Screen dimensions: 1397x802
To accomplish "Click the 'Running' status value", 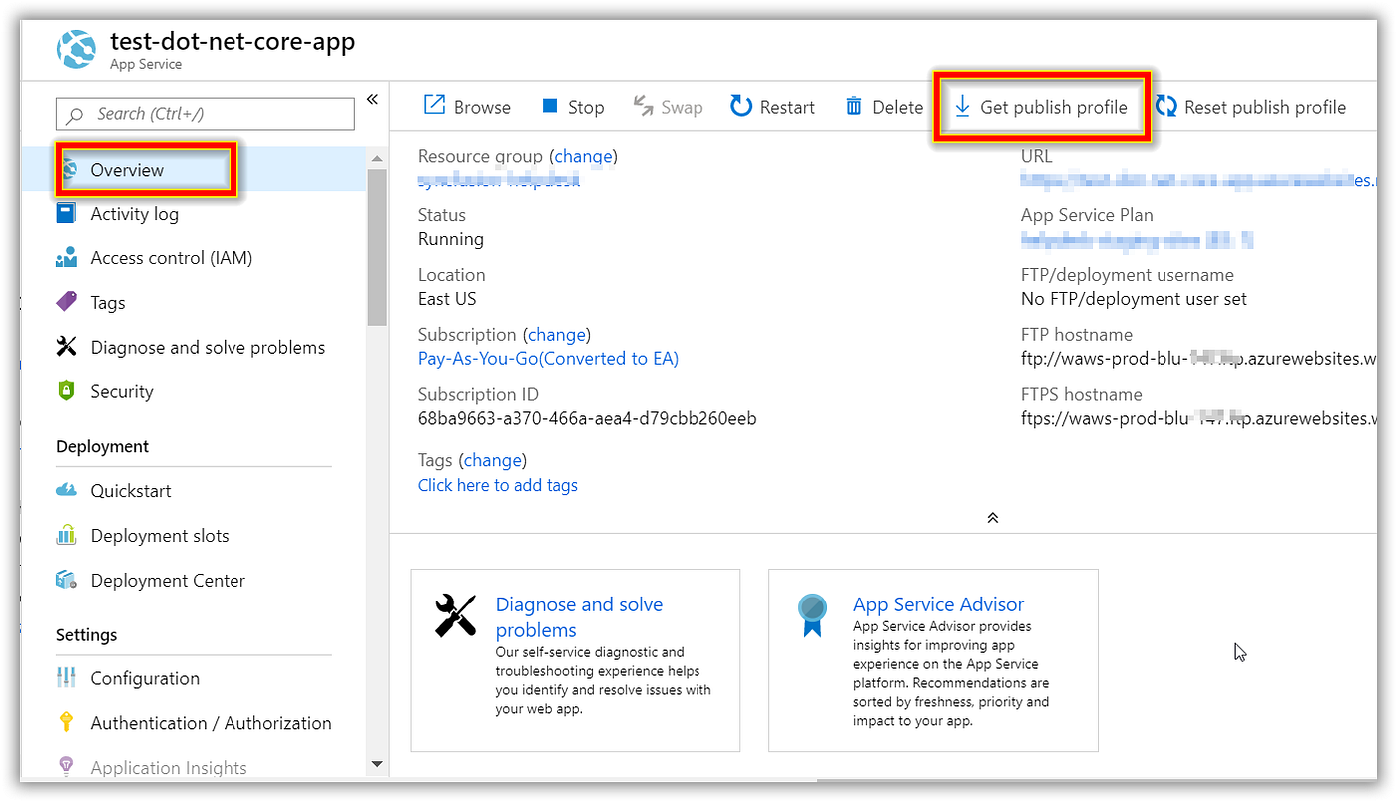I will point(451,239).
